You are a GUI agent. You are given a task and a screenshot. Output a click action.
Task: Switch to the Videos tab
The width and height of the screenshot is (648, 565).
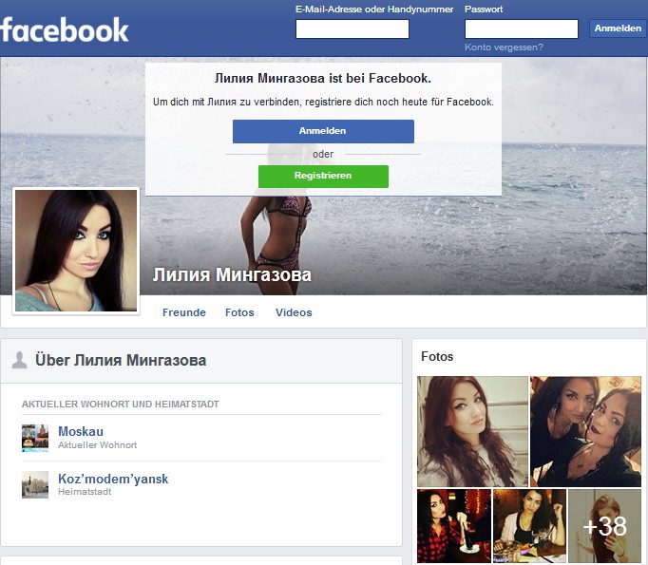coord(294,312)
